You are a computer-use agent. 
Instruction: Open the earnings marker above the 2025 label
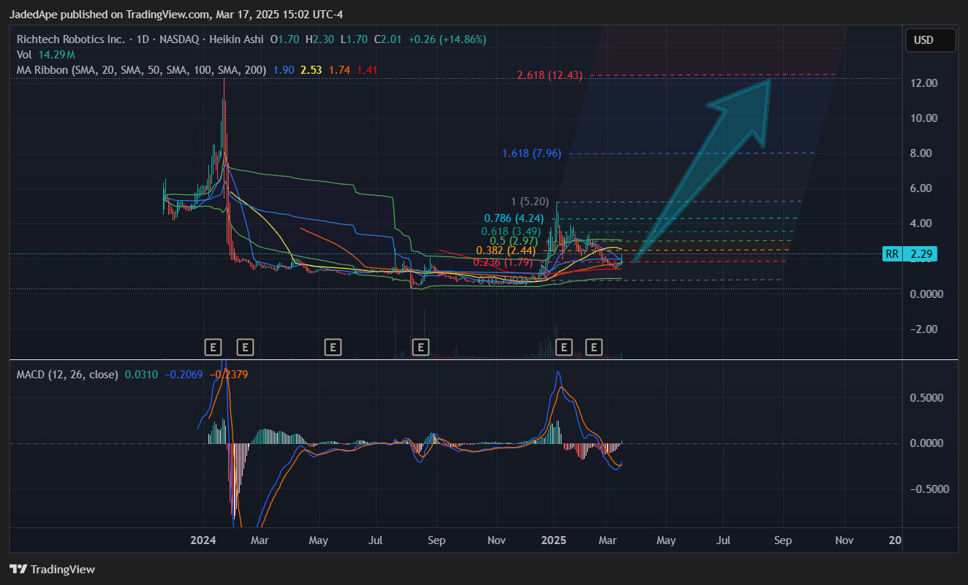tap(564, 347)
